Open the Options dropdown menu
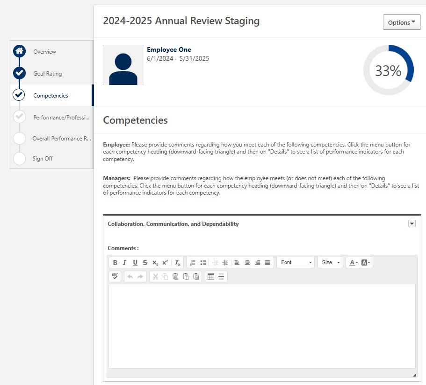The height and width of the screenshot is (385, 426). [x=402, y=22]
